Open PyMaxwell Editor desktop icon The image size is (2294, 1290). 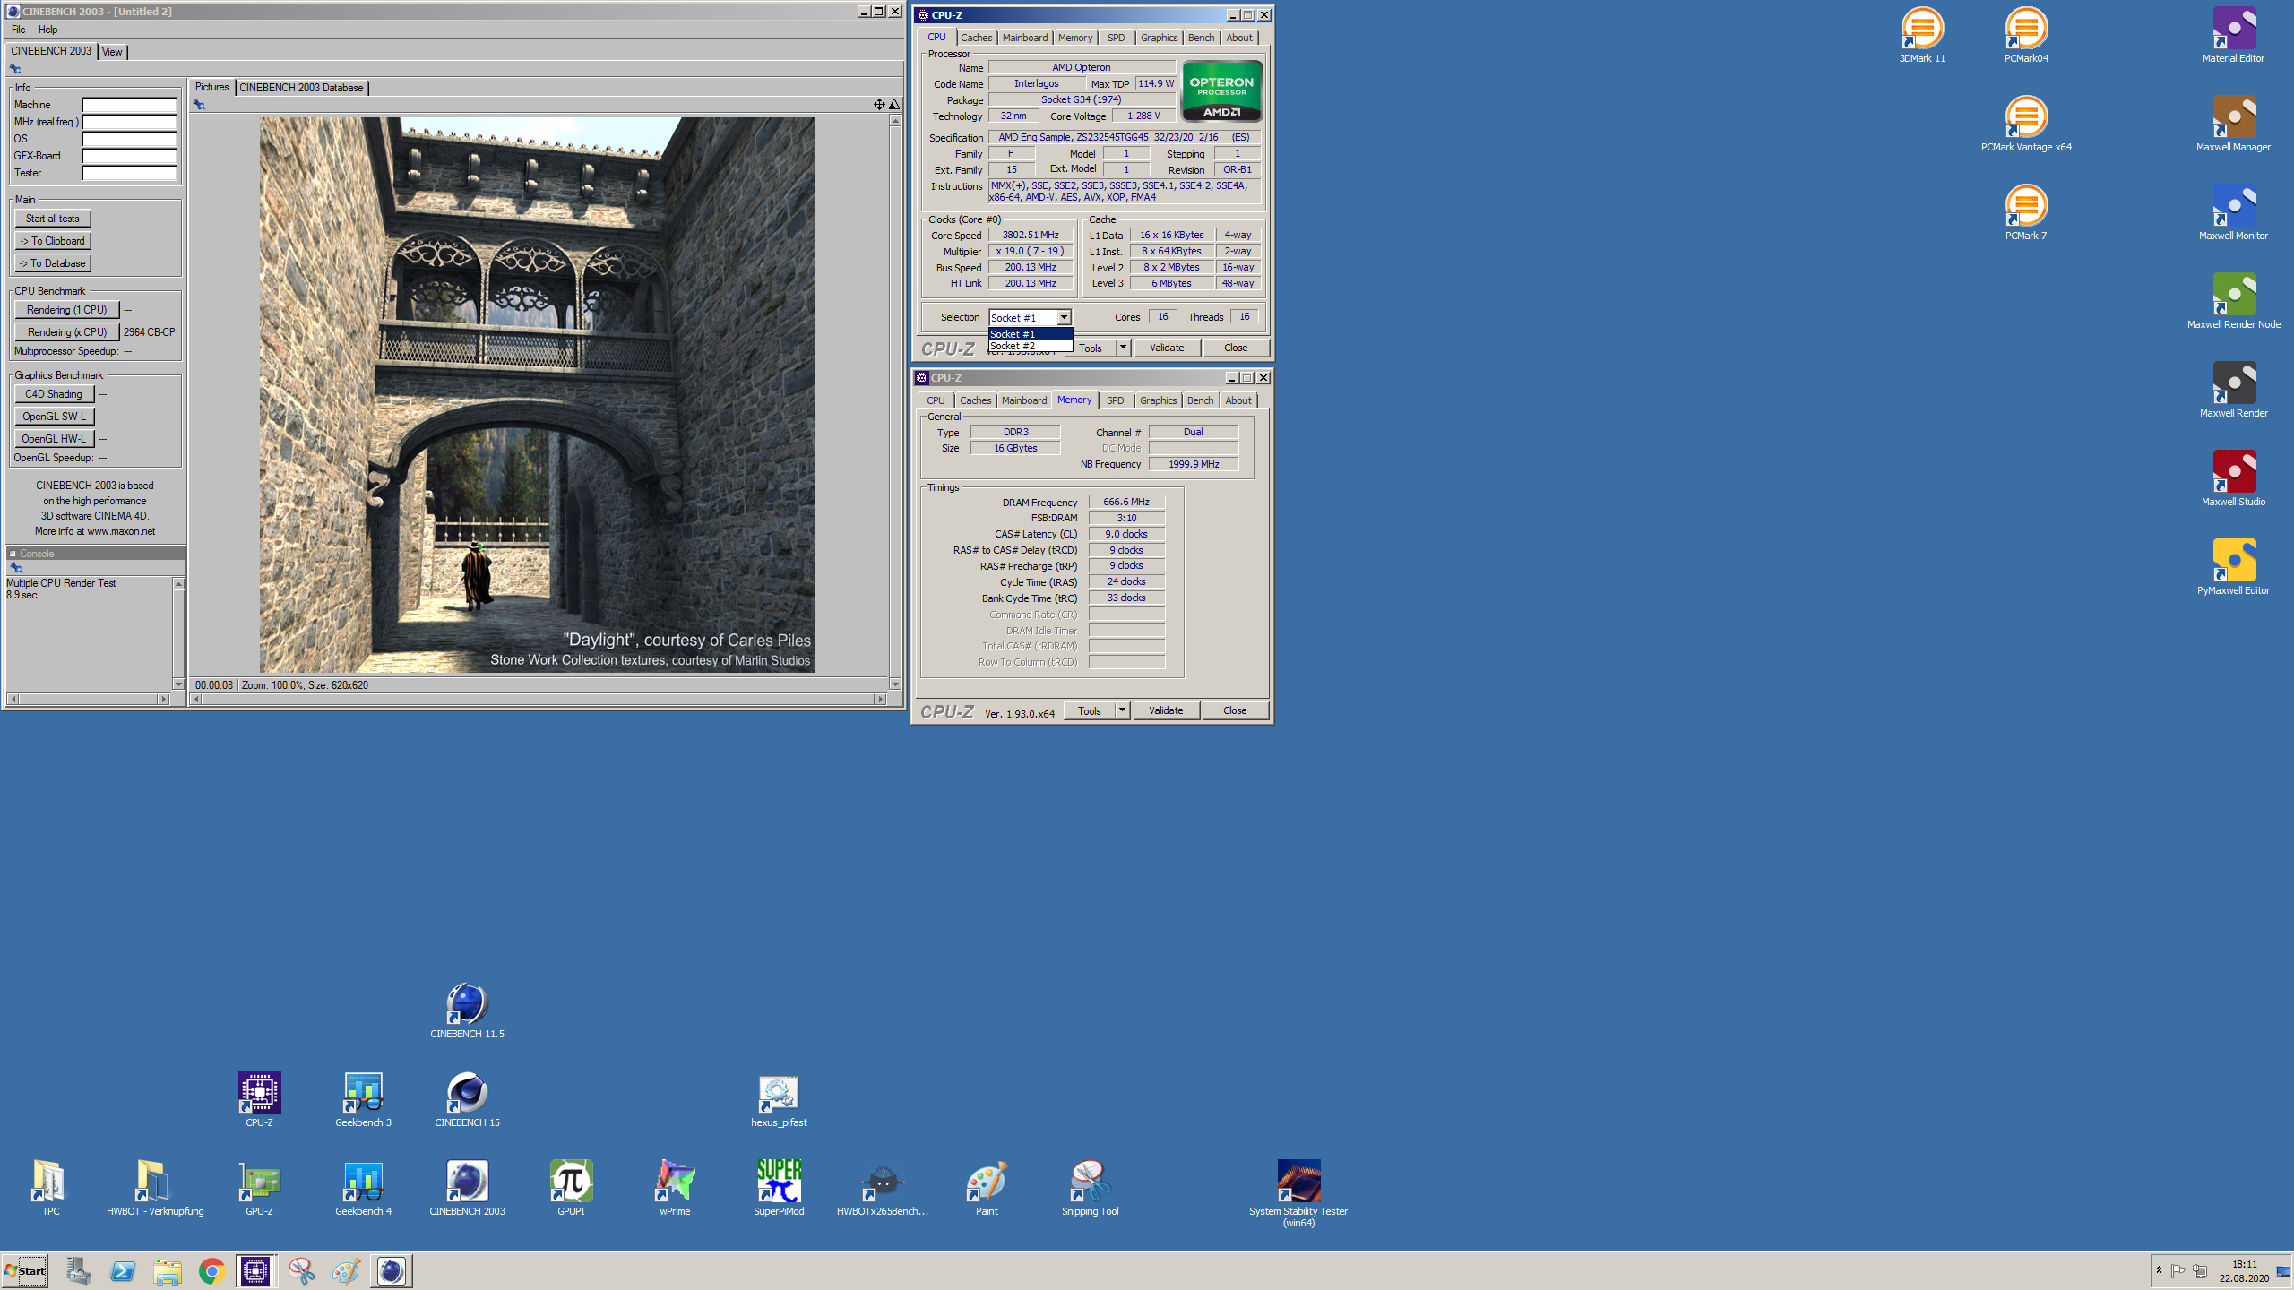coord(2233,568)
